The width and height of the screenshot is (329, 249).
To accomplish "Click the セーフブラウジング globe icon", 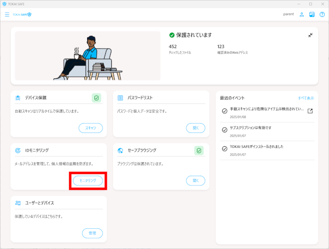I will (120, 150).
